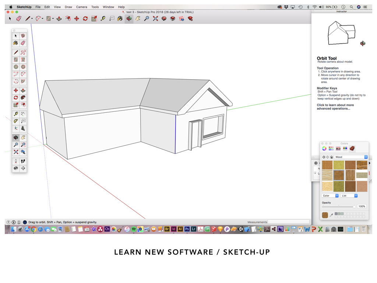Select the Zoom Window tool in the floating palette
Screen dimensions: 377x283
[23, 145]
